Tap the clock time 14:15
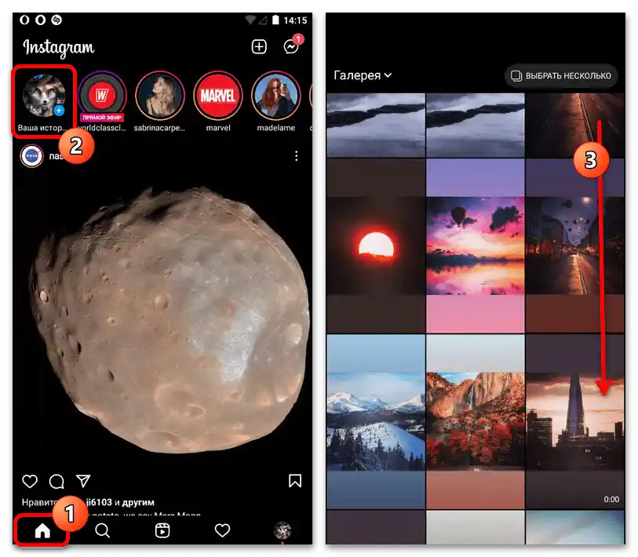The image size is (638, 557). [x=295, y=20]
